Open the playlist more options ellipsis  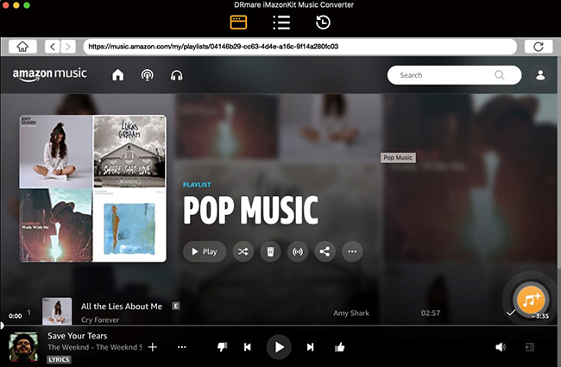click(352, 251)
